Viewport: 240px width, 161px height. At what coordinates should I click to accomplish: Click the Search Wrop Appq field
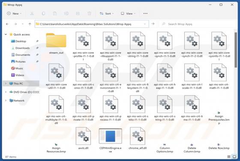pos(198,24)
